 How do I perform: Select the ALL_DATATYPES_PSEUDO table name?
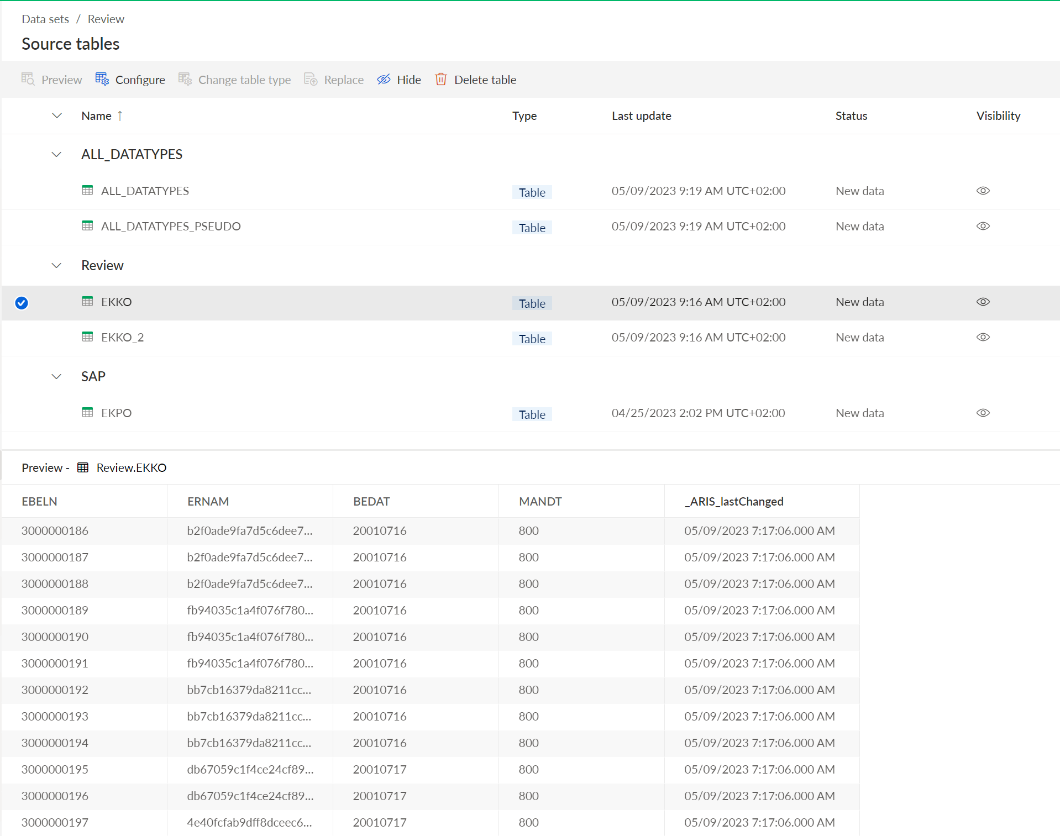[171, 226]
